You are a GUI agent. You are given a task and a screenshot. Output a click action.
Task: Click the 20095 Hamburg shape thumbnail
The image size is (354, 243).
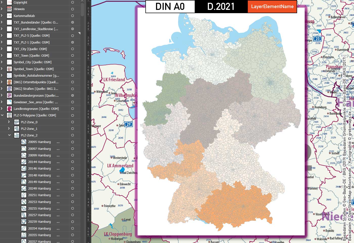tap(24, 142)
